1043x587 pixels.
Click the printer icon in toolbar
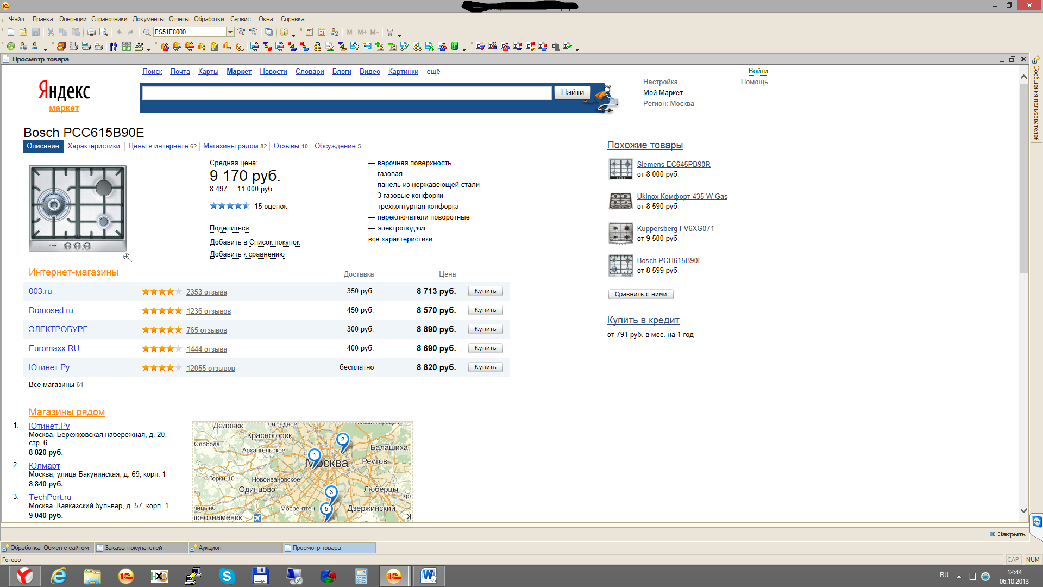(91, 32)
